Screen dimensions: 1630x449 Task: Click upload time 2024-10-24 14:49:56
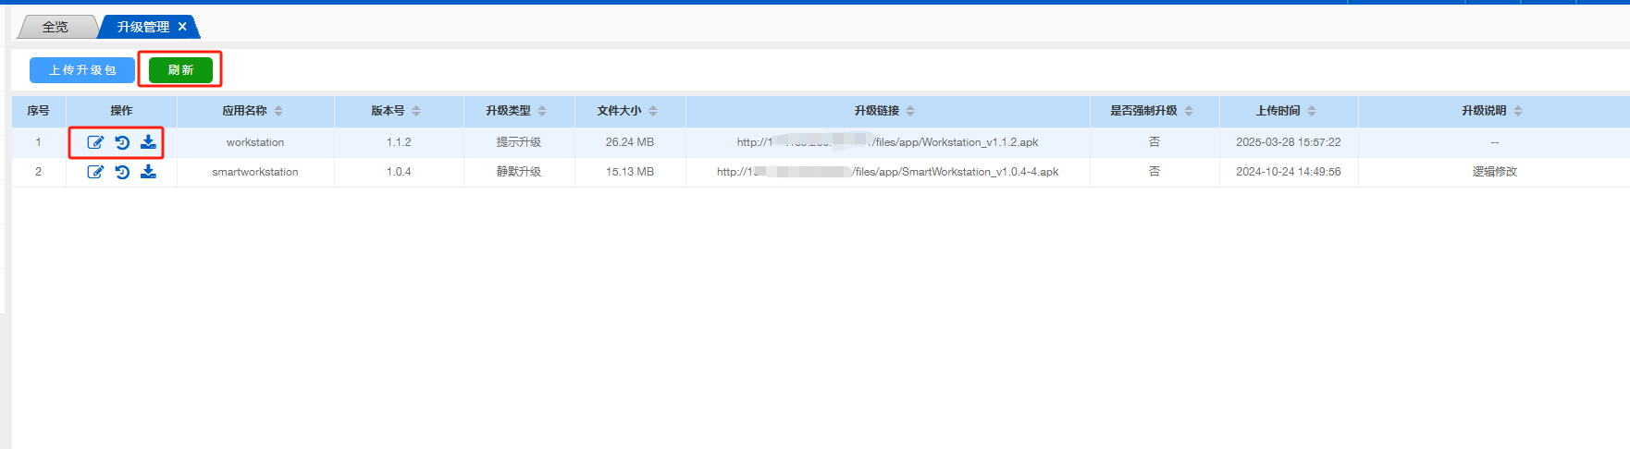1289,172
